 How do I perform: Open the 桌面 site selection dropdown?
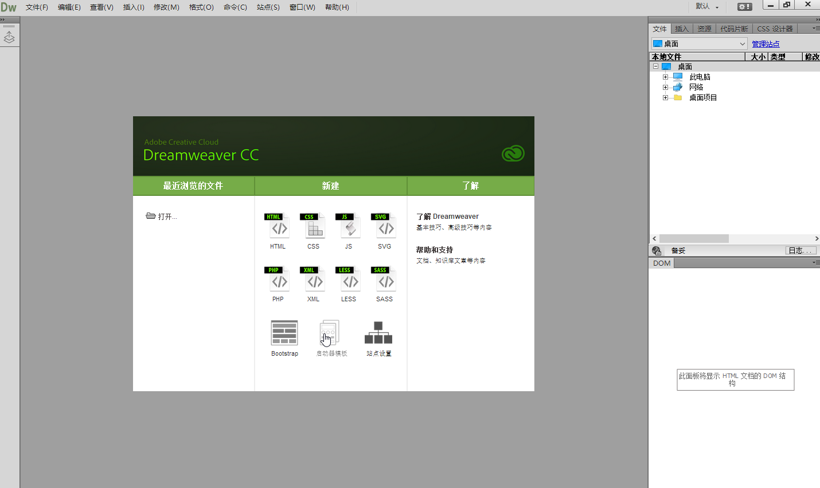[x=743, y=43]
